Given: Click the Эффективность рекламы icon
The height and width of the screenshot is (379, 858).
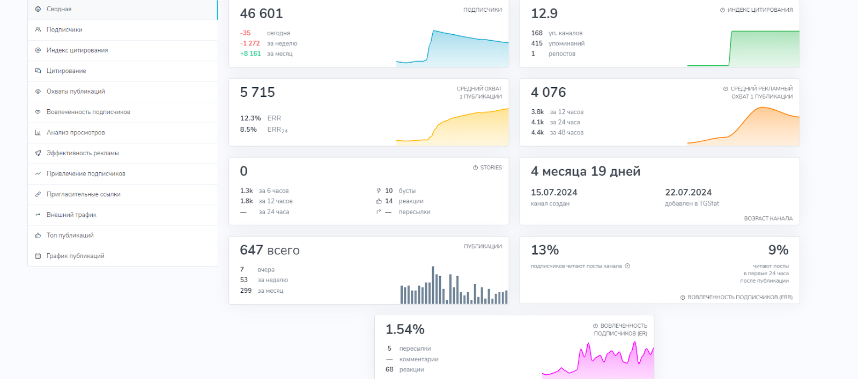Looking at the screenshot, I should [38, 153].
